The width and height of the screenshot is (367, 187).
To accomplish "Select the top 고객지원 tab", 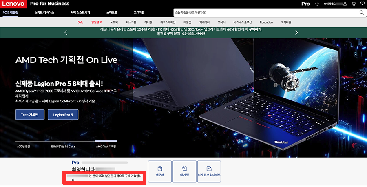I will (139, 13).
